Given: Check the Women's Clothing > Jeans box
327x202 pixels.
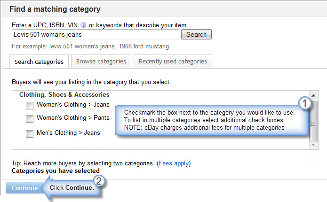Looking at the screenshot, I should coord(29,106).
